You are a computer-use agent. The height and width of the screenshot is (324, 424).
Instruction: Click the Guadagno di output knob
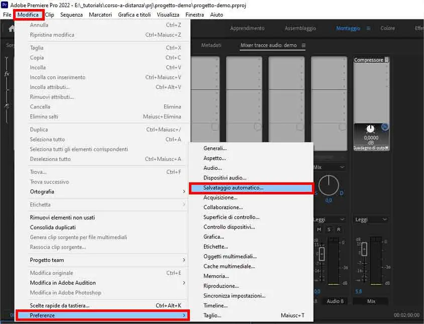[370, 129]
